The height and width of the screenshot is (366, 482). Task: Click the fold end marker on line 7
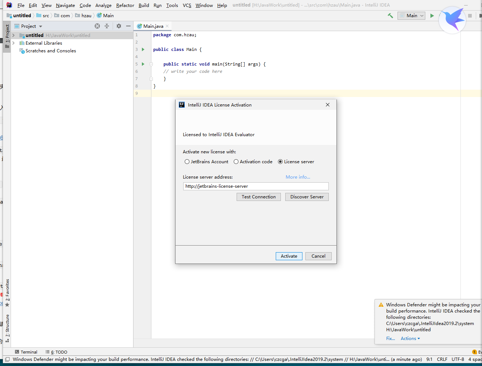pyautogui.click(x=151, y=79)
